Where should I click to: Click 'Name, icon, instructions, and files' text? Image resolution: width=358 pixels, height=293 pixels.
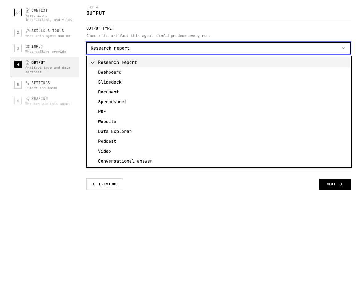[x=49, y=18]
